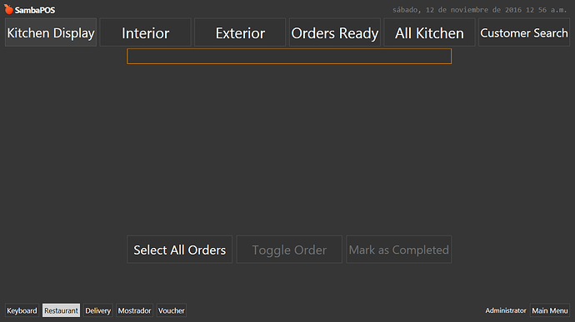Click the Administrator user label
The image size is (575, 322).
tap(506, 310)
